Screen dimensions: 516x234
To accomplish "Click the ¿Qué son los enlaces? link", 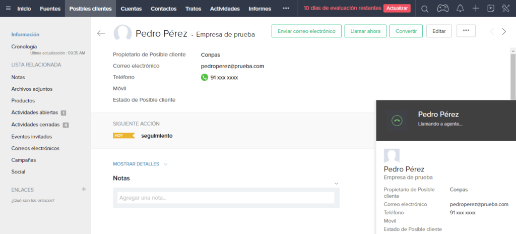I will coord(33,200).
